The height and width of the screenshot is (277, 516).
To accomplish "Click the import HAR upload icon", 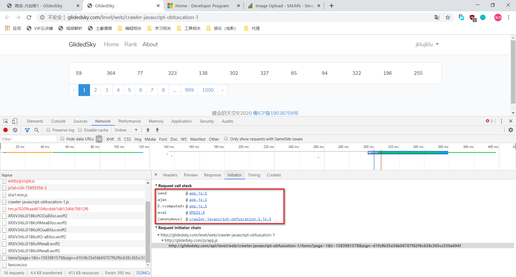I will coord(148,130).
